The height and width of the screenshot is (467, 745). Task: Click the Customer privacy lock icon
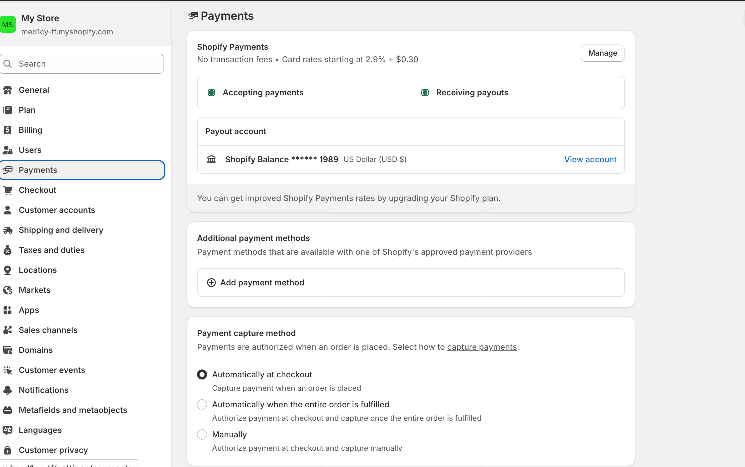8,450
